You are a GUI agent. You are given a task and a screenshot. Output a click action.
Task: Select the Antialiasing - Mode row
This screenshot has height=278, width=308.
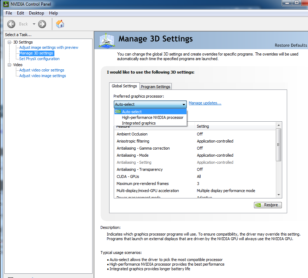195,155
